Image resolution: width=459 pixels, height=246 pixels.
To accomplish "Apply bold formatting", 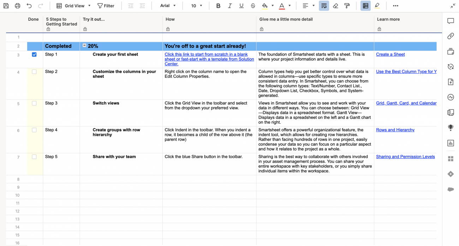I will (x=218, y=6).
